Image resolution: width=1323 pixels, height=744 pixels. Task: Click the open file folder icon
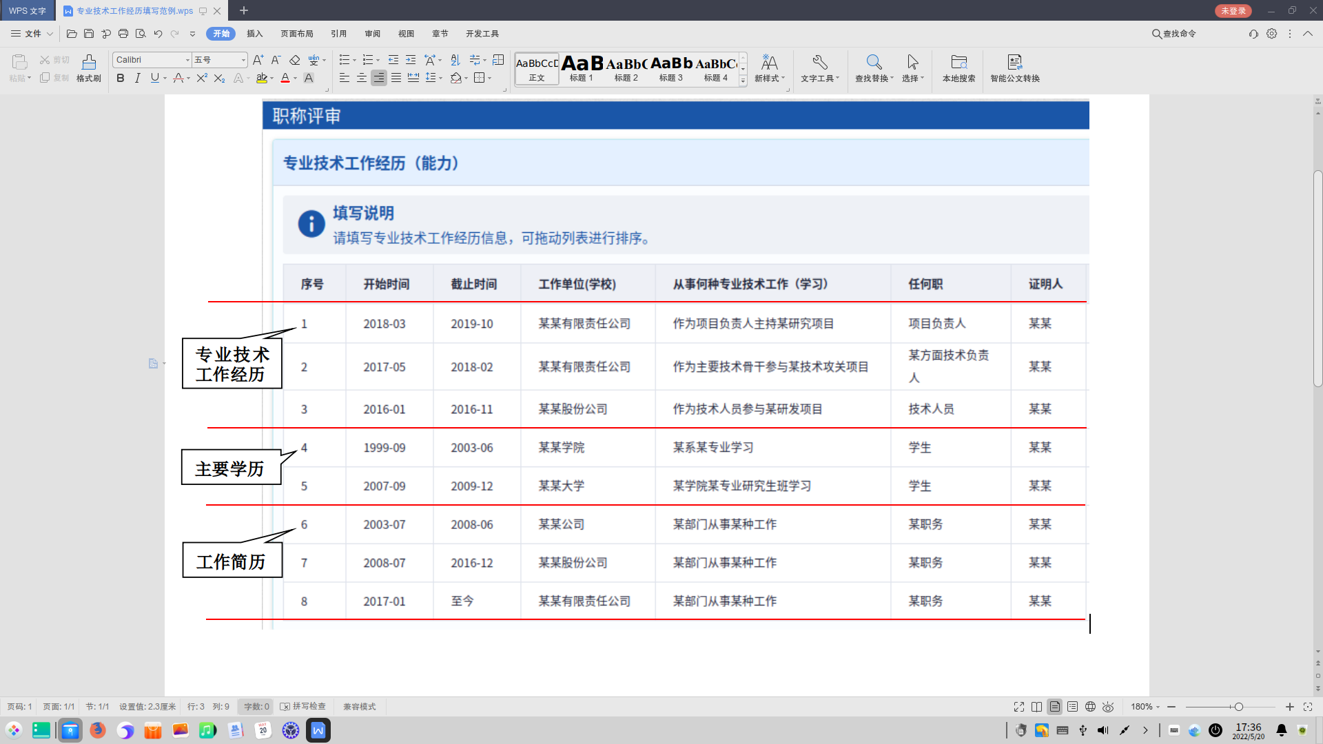pos(72,34)
